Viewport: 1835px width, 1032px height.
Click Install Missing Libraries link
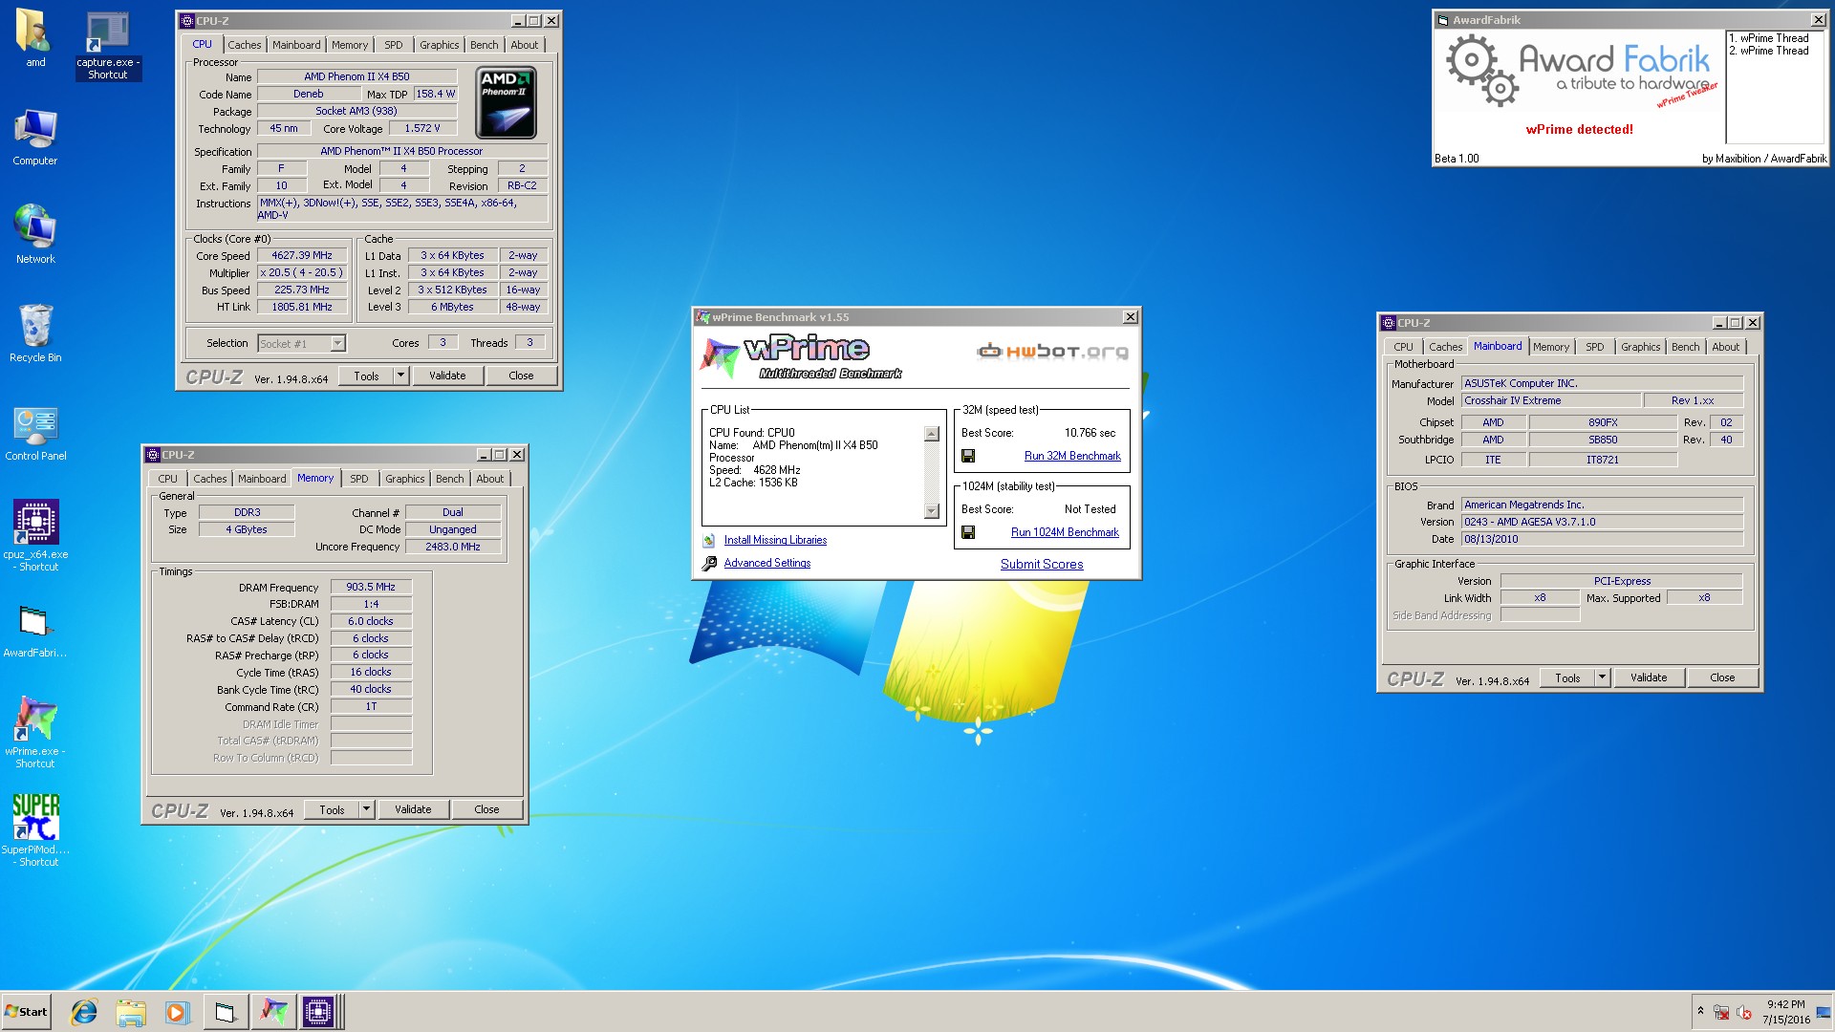coord(775,541)
